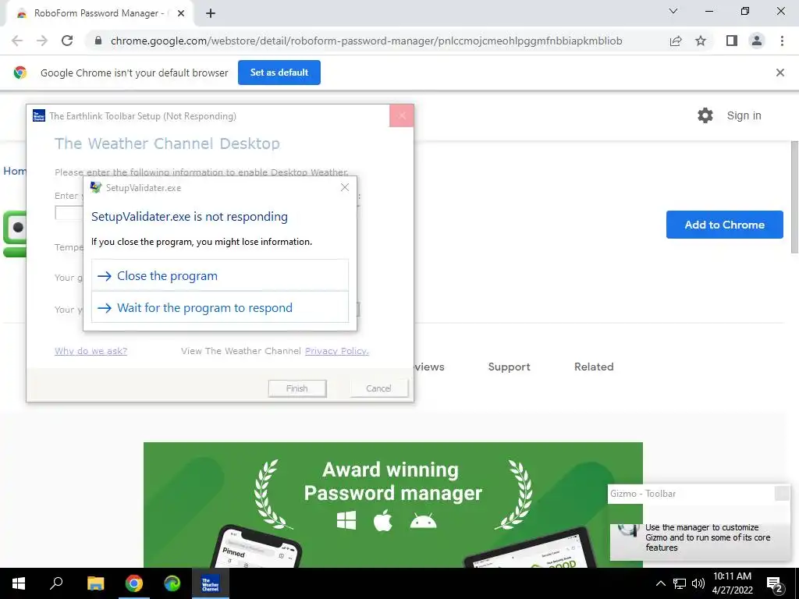
Task: Share this page icon in address bar
Action: (x=676, y=41)
